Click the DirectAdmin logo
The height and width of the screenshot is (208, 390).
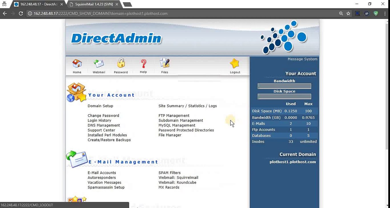click(x=116, y=38)
